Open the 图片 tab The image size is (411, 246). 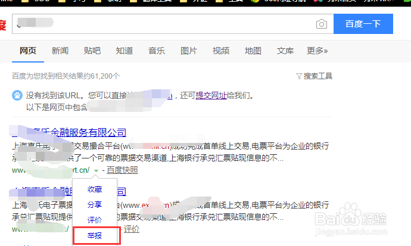point(189,51)
